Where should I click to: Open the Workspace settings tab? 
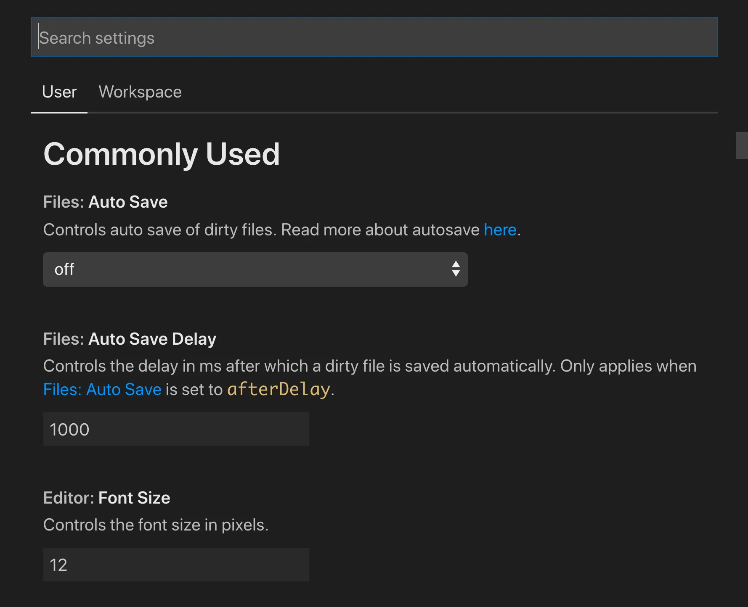140,92
